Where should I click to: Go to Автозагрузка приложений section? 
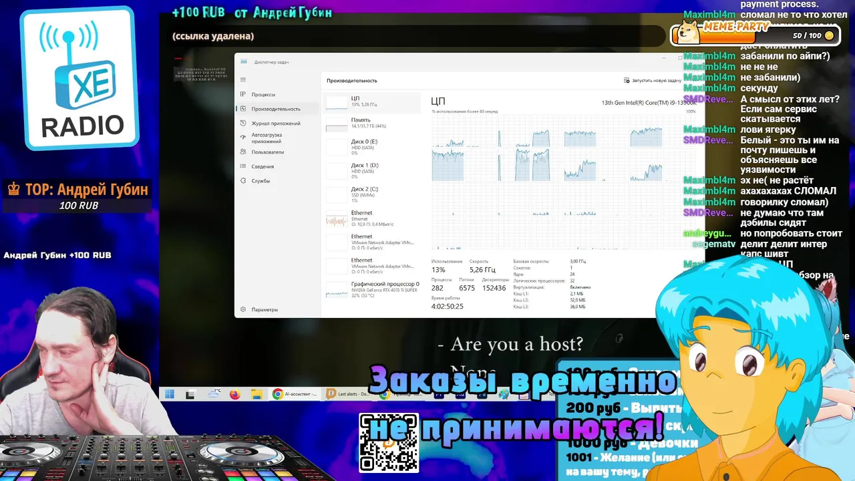279,138
